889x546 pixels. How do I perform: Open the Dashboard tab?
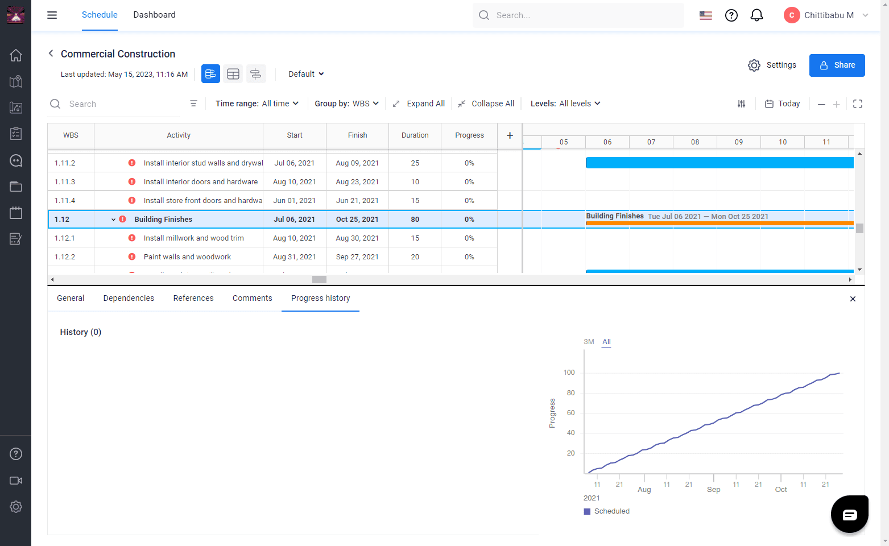click(x=154, y=15)
